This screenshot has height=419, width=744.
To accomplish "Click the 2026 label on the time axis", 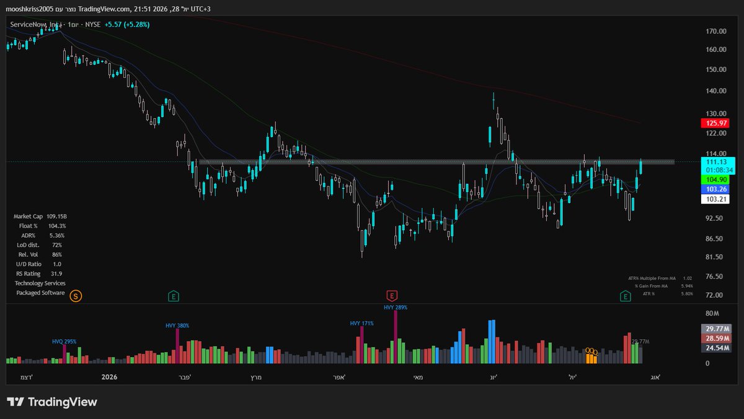I will tap(108, 376).
